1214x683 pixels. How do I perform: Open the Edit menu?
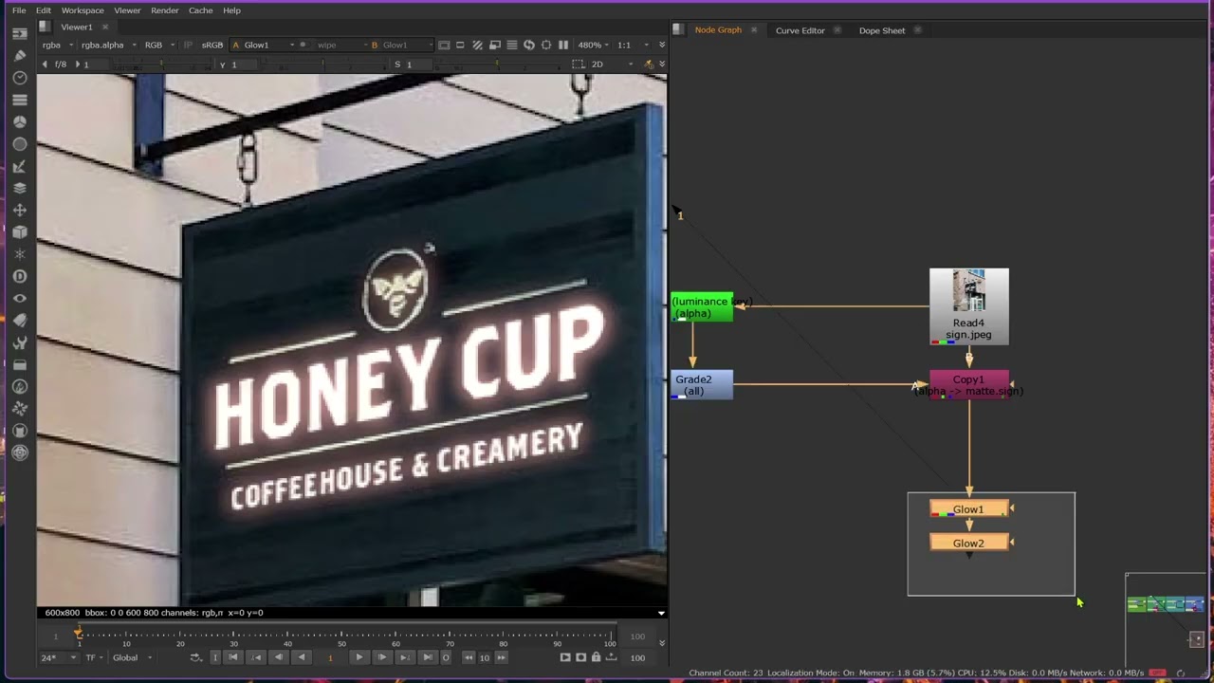coord(44,10)
